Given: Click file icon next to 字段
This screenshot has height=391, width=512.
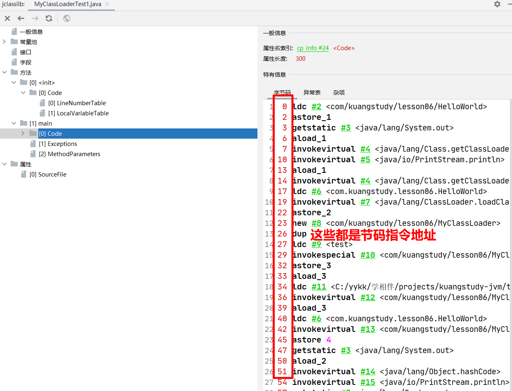Looking at the screenshot, I should click(14, 62).
